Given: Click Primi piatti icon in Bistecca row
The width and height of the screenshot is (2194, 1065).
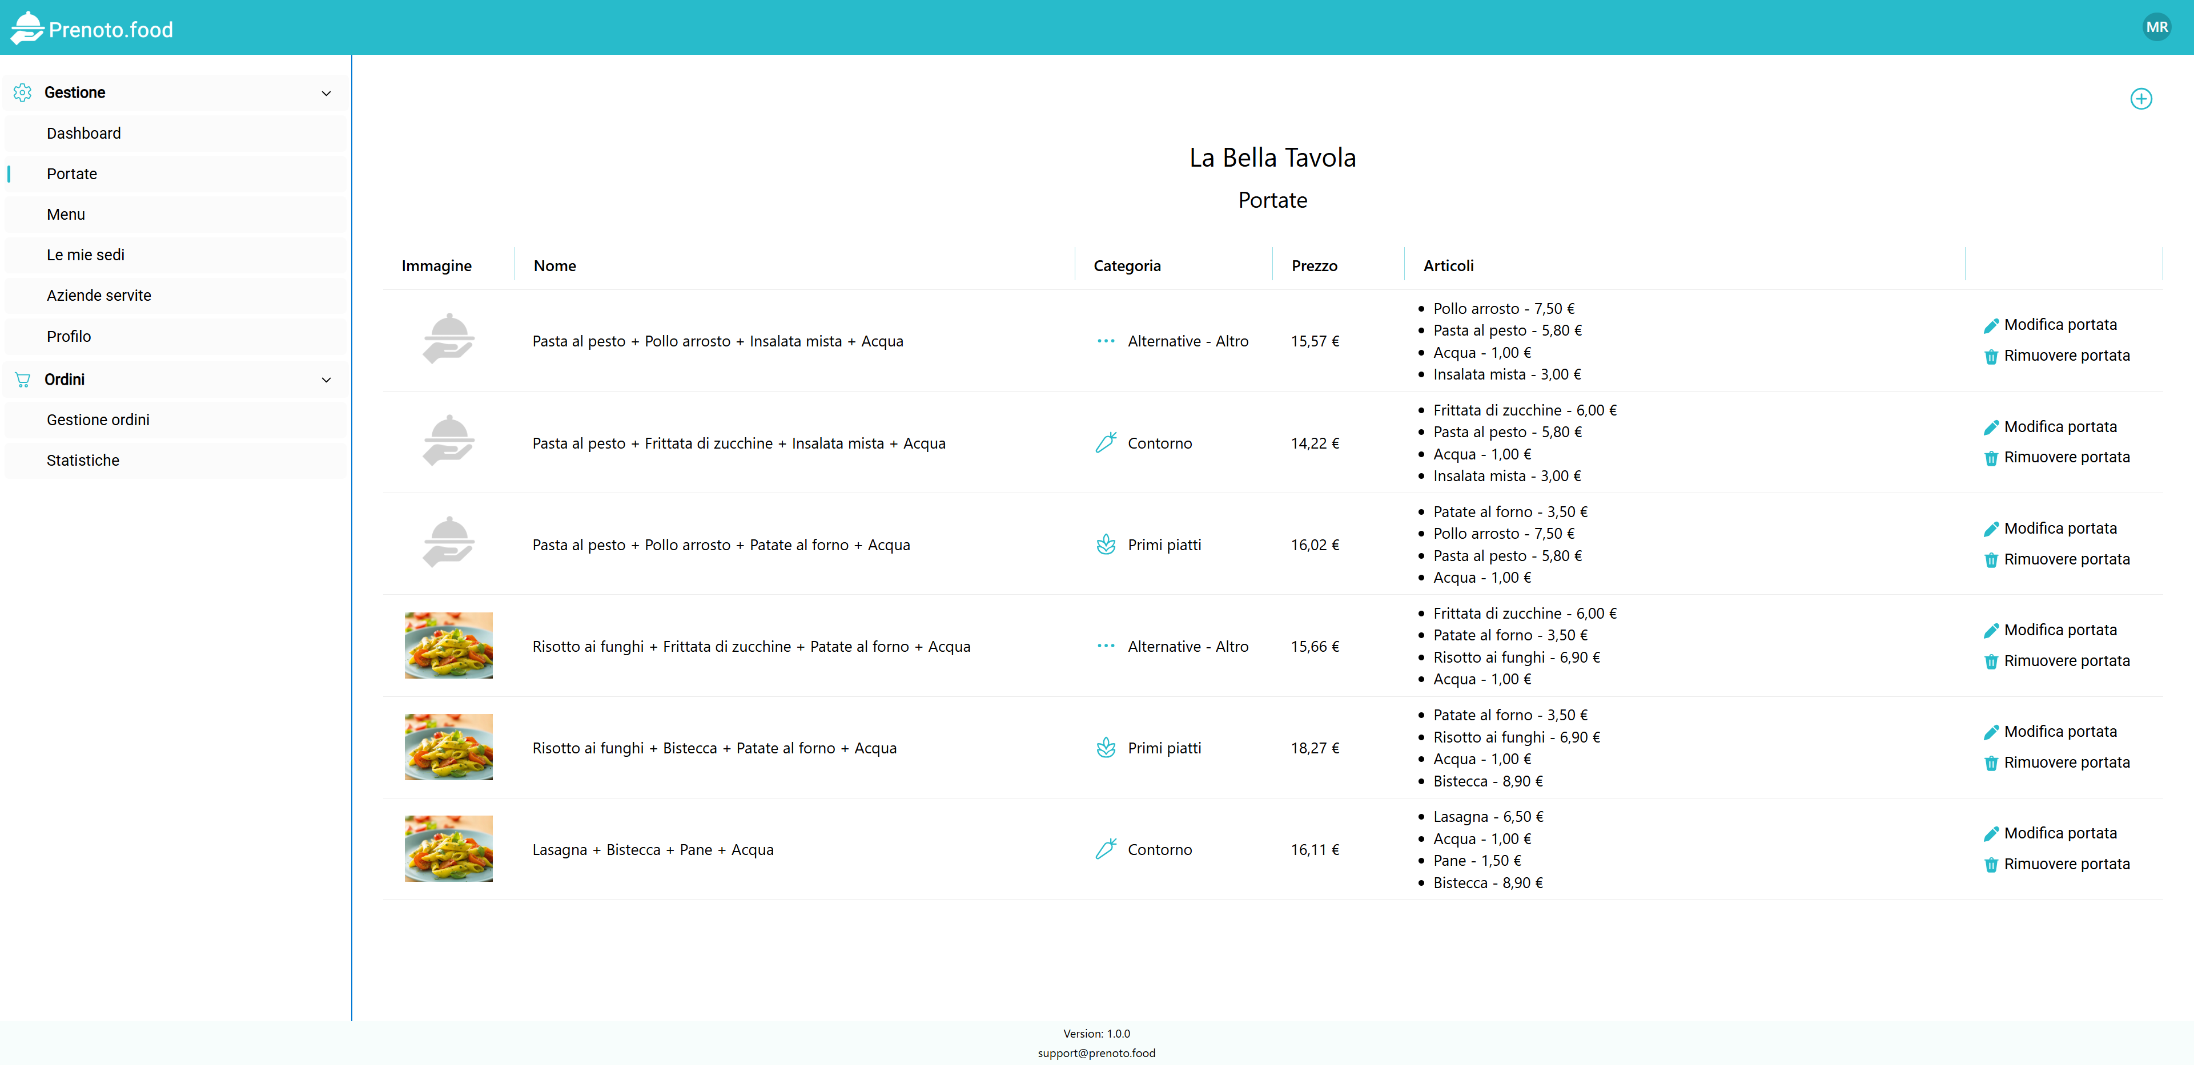Looking at the screenshot, I should tap(1106, 748).
